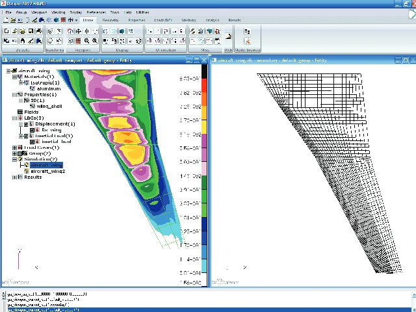
Task: Click the File New icon in Defaults group
Action: pyautogui.click(x=6, y=31)
